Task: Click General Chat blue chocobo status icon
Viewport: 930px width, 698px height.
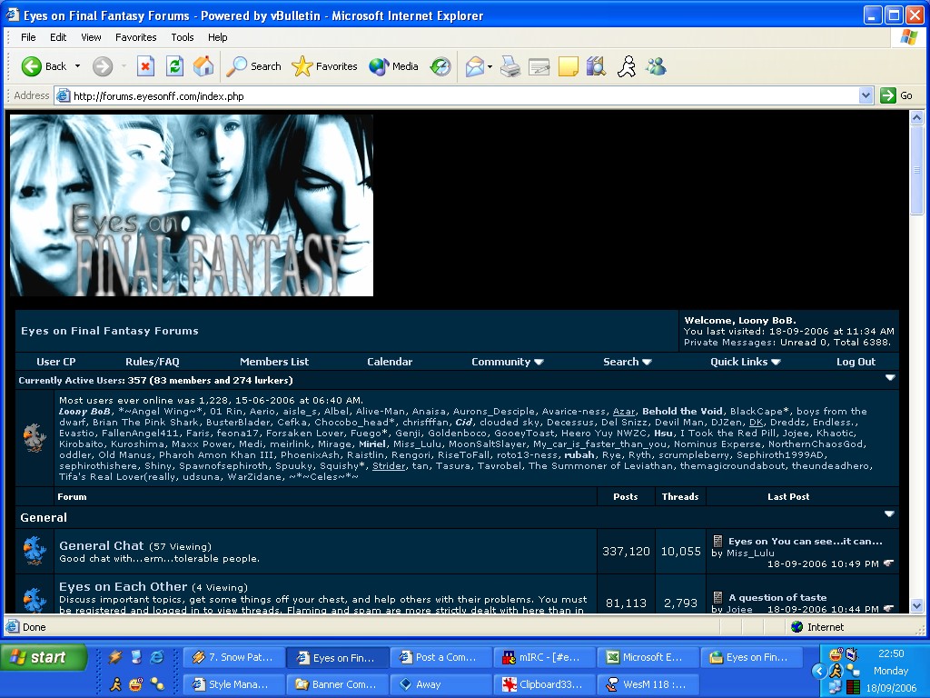Action: pyautogui.click(x=35, y=551)
